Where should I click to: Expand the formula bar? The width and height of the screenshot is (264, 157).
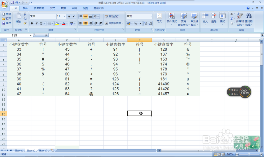click(x=262, y=35)
